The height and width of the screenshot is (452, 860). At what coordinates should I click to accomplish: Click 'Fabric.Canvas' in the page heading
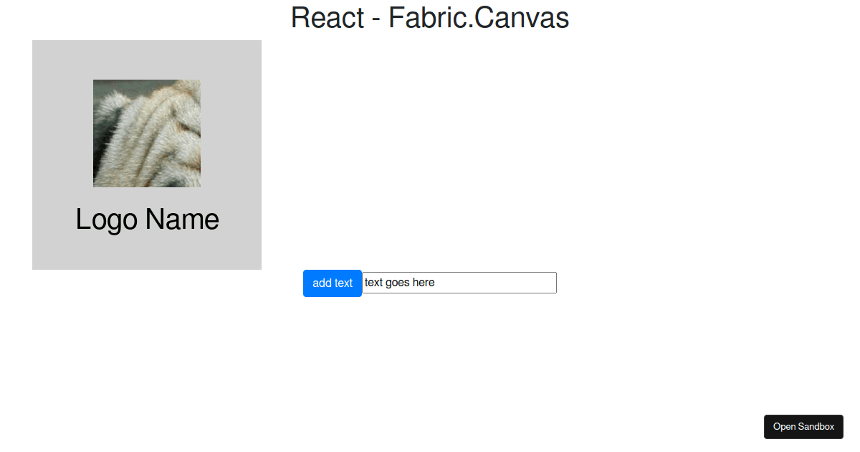(x=479, y=18)
